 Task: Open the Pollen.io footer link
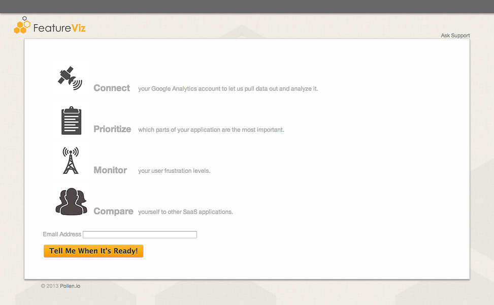pyautogui.click(x=70, y=286)
